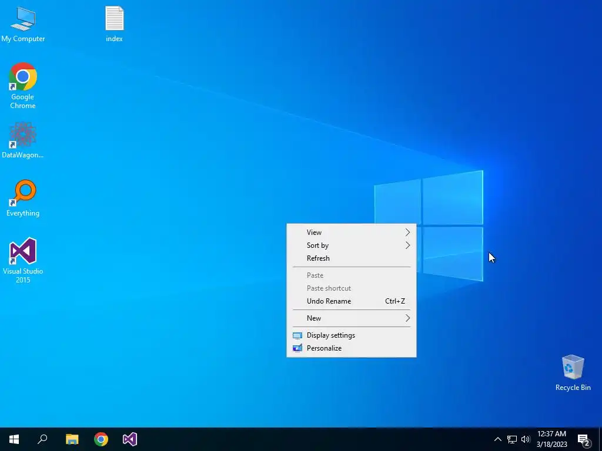The width and height of the screenshot is (602, 451).
Task: Open View submenu in context menu
Action: (x=352, y=233)
